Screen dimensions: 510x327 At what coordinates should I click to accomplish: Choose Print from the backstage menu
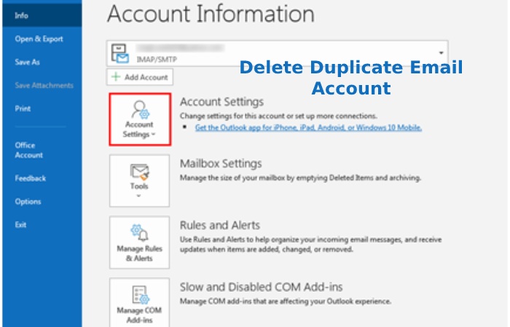(x=23, y=108)
